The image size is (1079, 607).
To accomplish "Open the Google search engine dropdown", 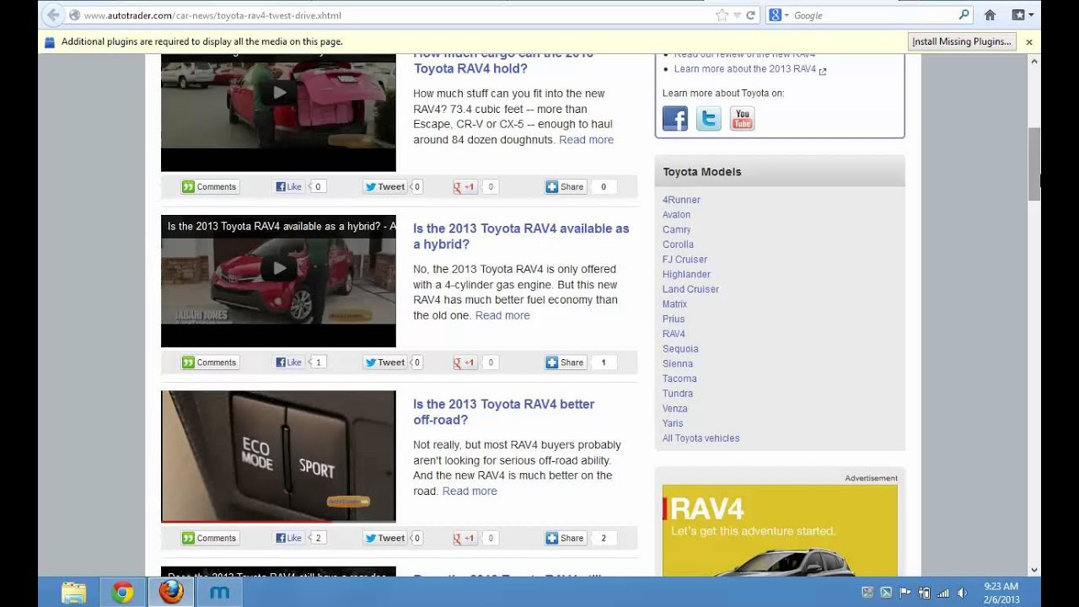I will pos(779,15).
